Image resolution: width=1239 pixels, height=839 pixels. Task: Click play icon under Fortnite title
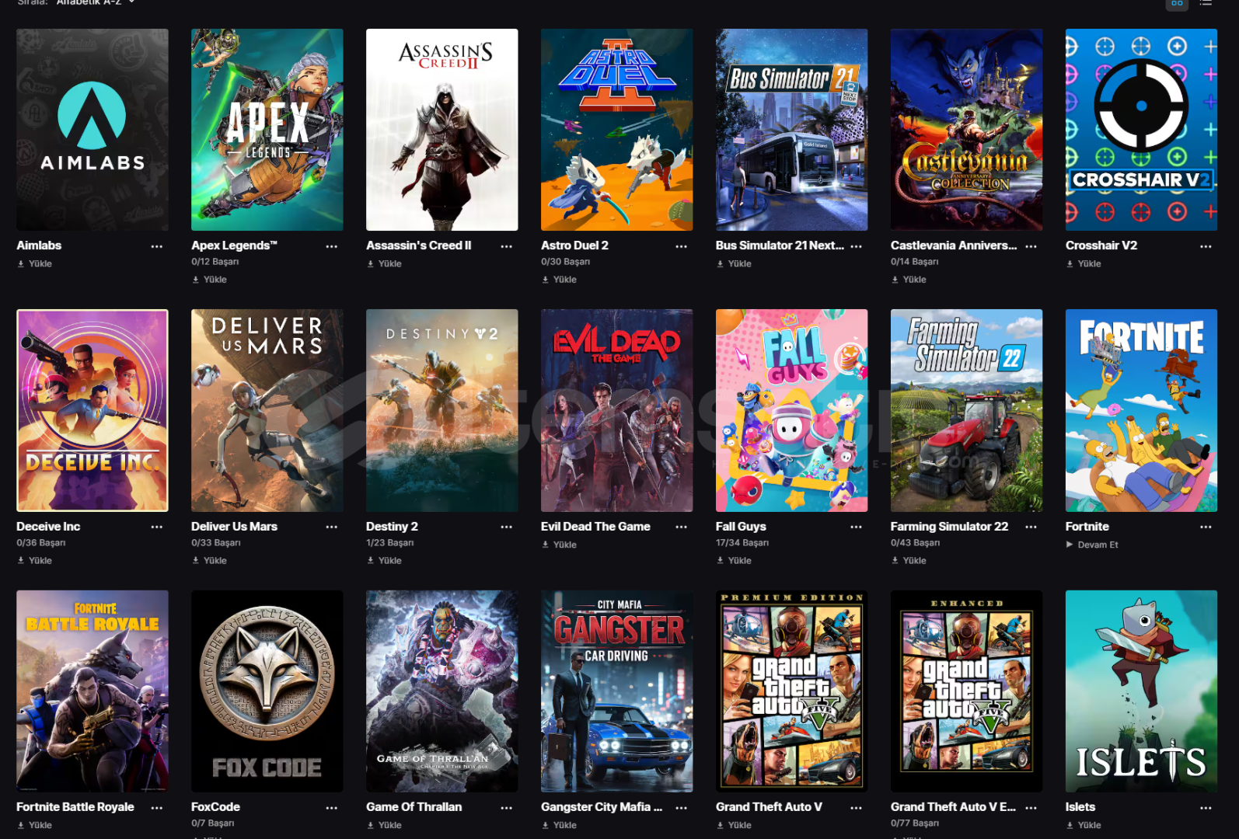(x=1070, y=545)
